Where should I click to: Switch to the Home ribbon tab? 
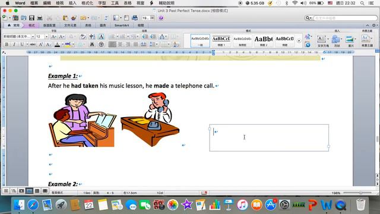point(14,25)
